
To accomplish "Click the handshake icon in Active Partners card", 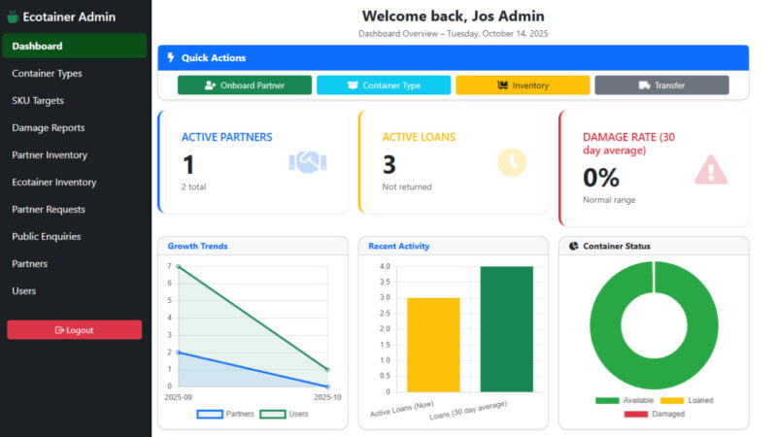I will tap(307, 162).
